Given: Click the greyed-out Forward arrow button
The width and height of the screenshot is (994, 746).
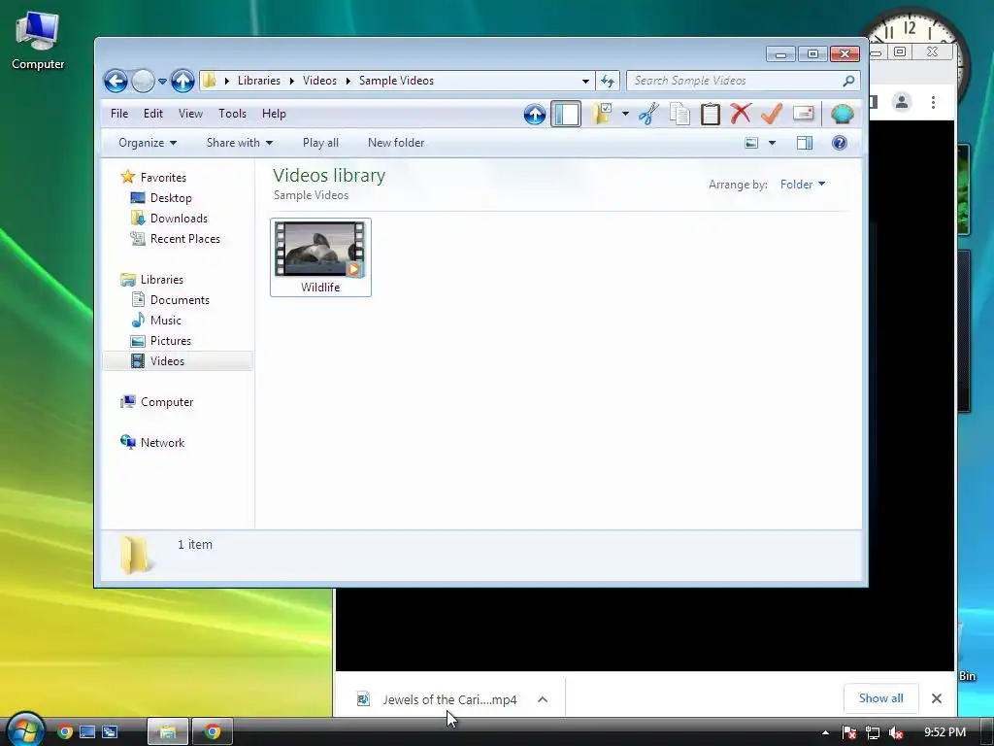Looking at the screenshot, I should click(144, 81).
